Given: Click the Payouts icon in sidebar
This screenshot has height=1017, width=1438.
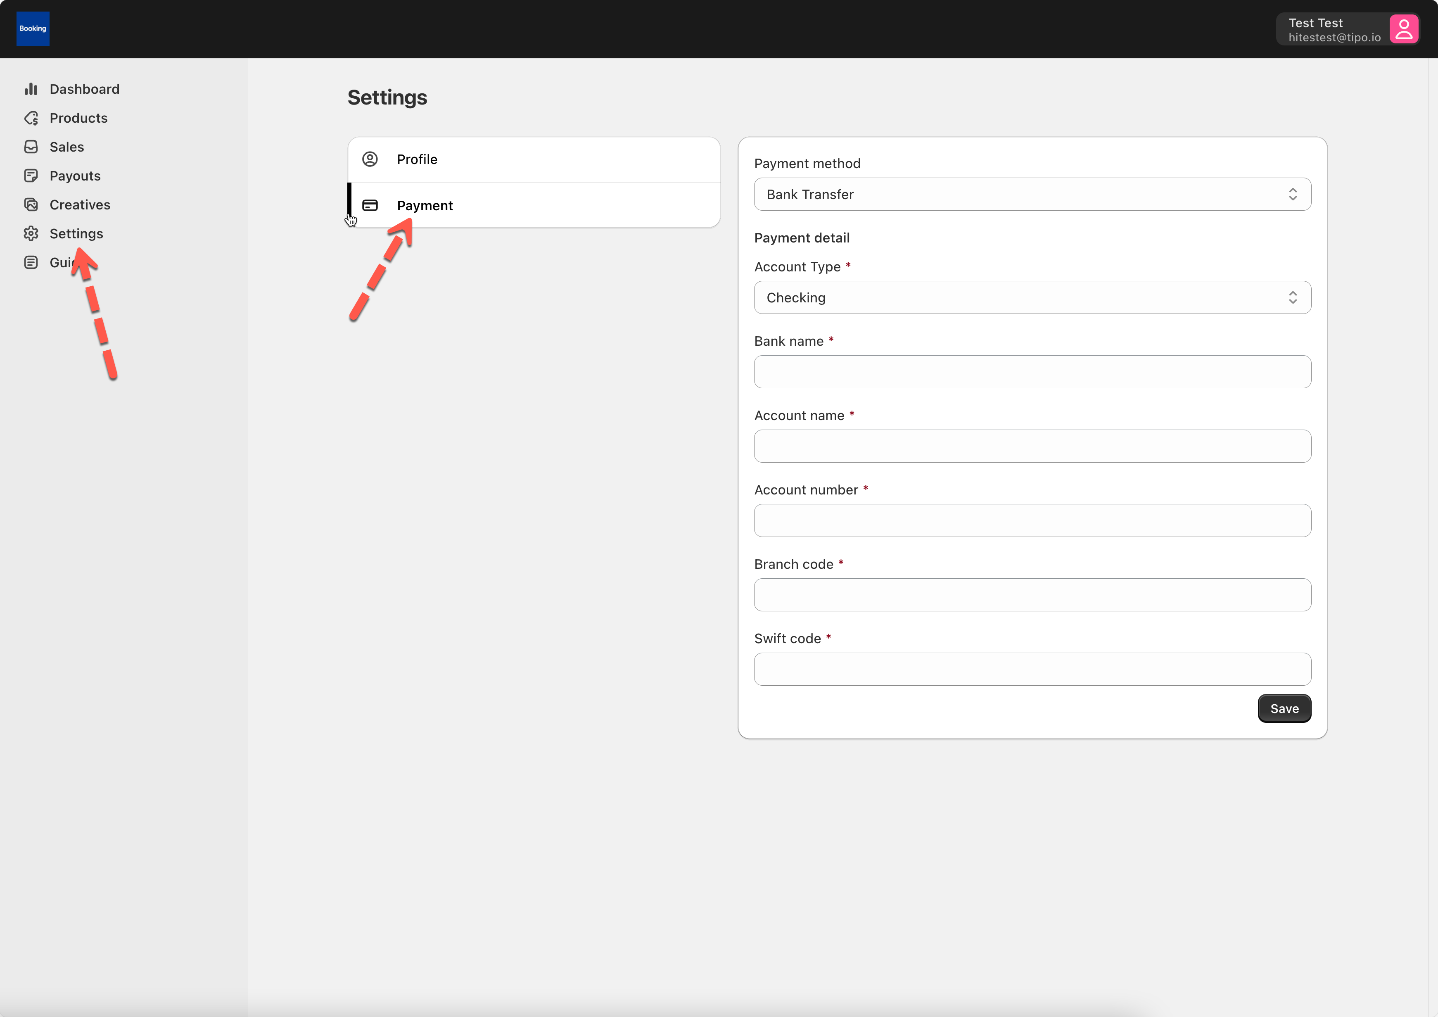Looking at the screenshot, I should (31, 176).
